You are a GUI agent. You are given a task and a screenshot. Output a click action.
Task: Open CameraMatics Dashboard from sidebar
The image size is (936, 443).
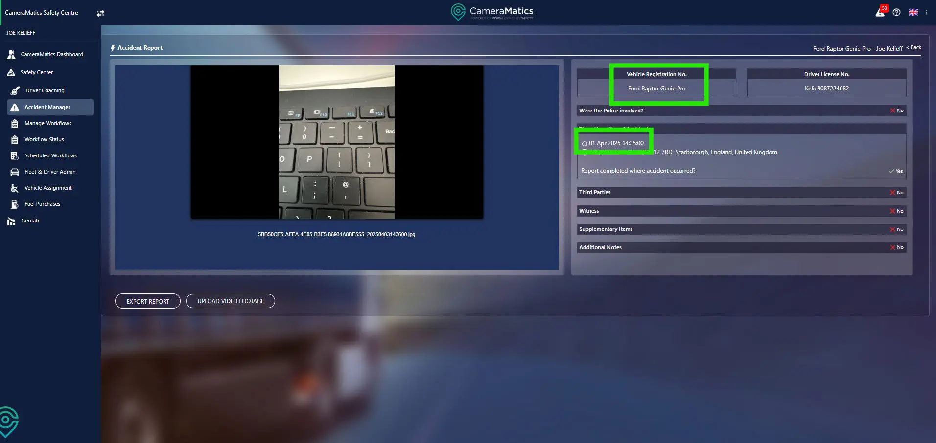click(51, 54)
